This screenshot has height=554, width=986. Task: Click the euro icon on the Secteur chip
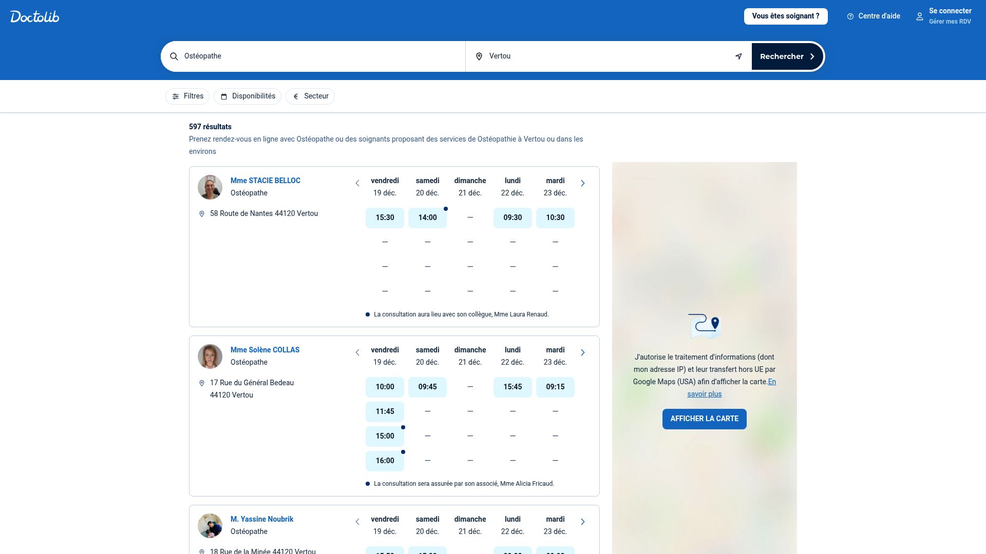[x=296, y=96]
